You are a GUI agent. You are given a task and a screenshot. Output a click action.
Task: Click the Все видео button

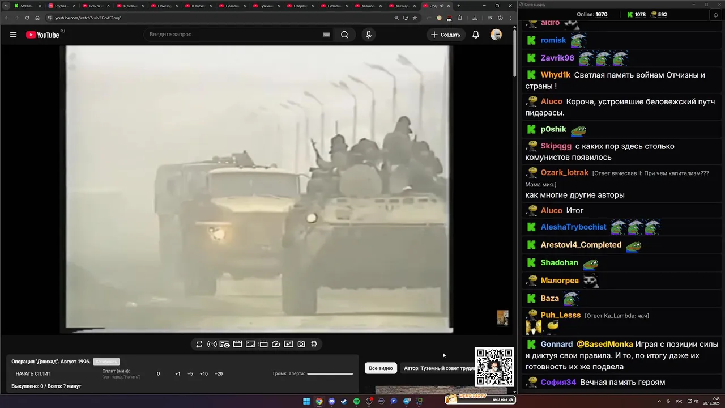click(381, 368)
